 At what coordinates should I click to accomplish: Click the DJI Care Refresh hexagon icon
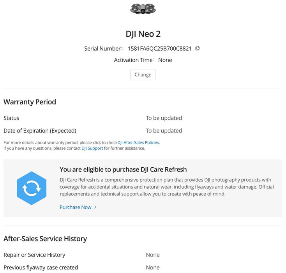coord(32,188)
